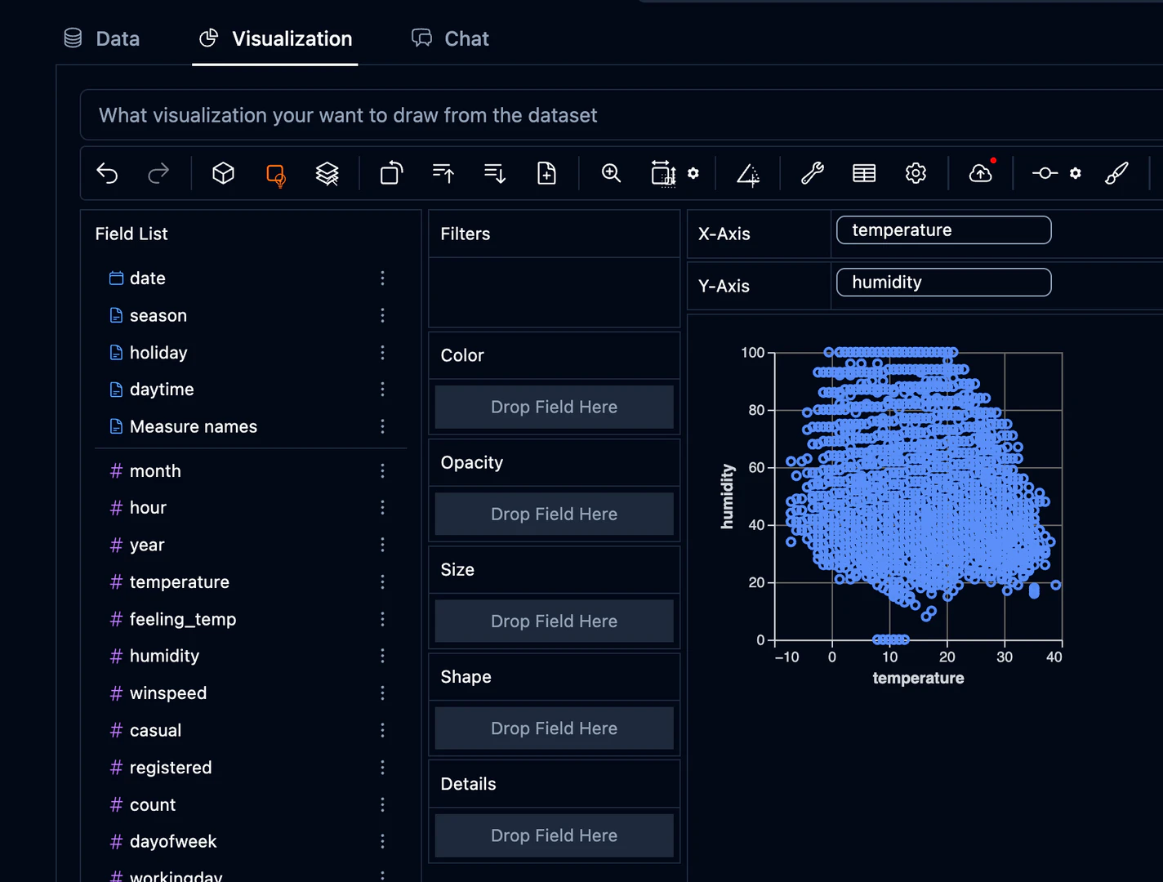Image resolution: width=1163 pixels, height=882 pixels.
Task: Select the mark type tool in the toolbar
Action: coord(275,173)
